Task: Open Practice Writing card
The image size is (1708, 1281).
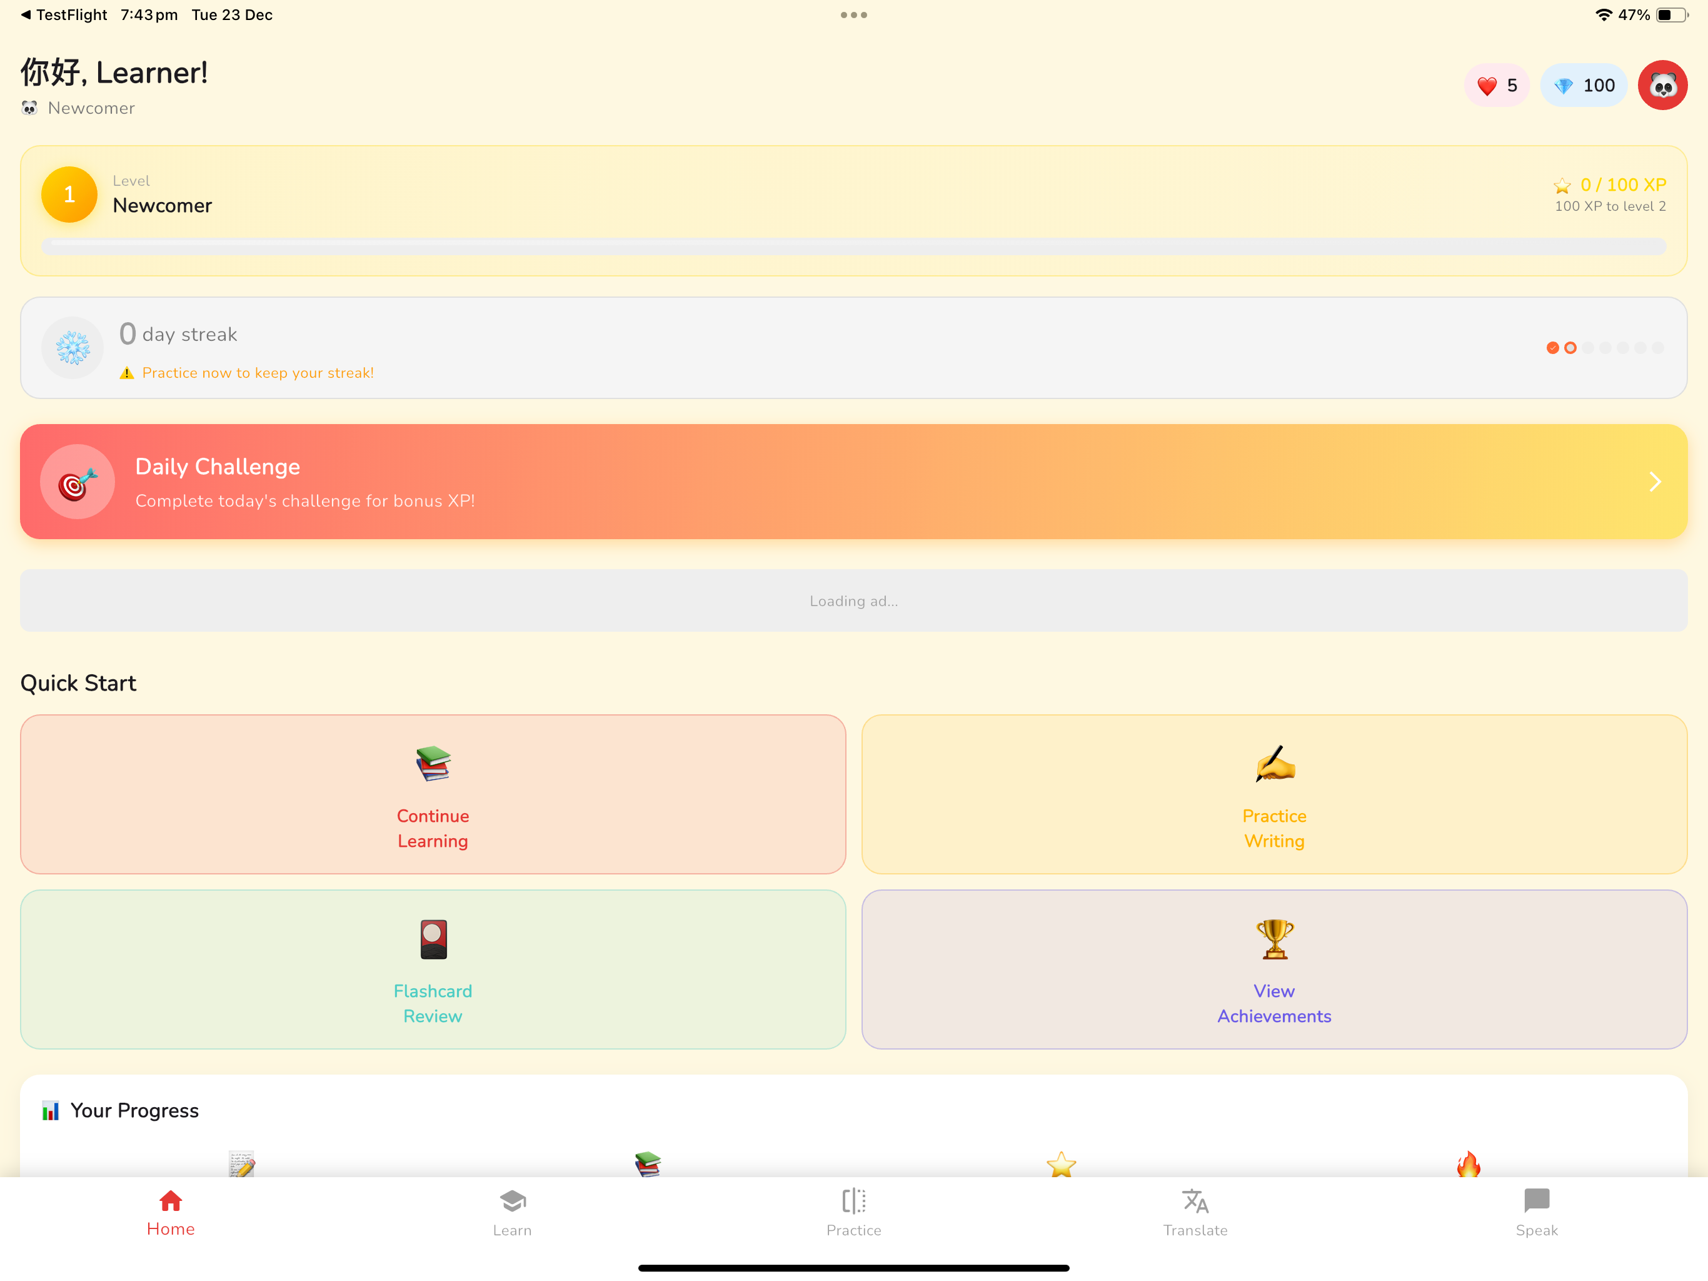Action: (1274, 794)
